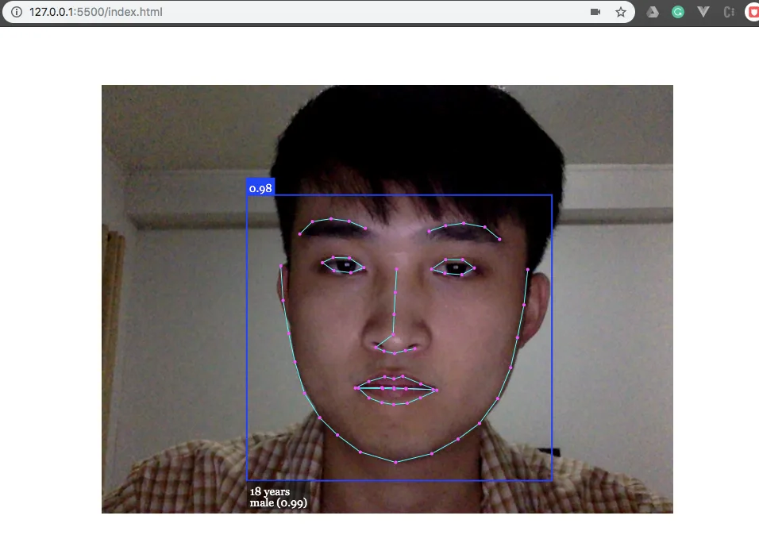Open the Google Drive extension icon
This screenshot has width=759, height=554.
point(653,12)
